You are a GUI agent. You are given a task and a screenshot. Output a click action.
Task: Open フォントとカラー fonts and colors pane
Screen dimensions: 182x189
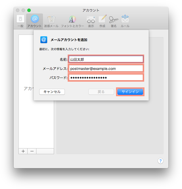pos(73,21)
